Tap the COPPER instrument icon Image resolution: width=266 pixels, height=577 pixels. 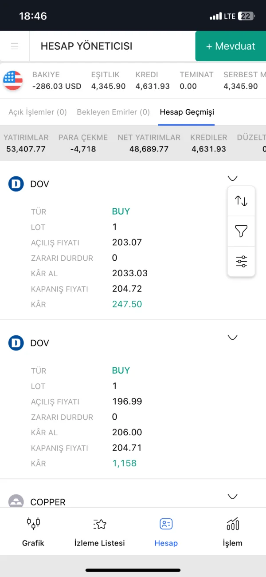point(16,501)
